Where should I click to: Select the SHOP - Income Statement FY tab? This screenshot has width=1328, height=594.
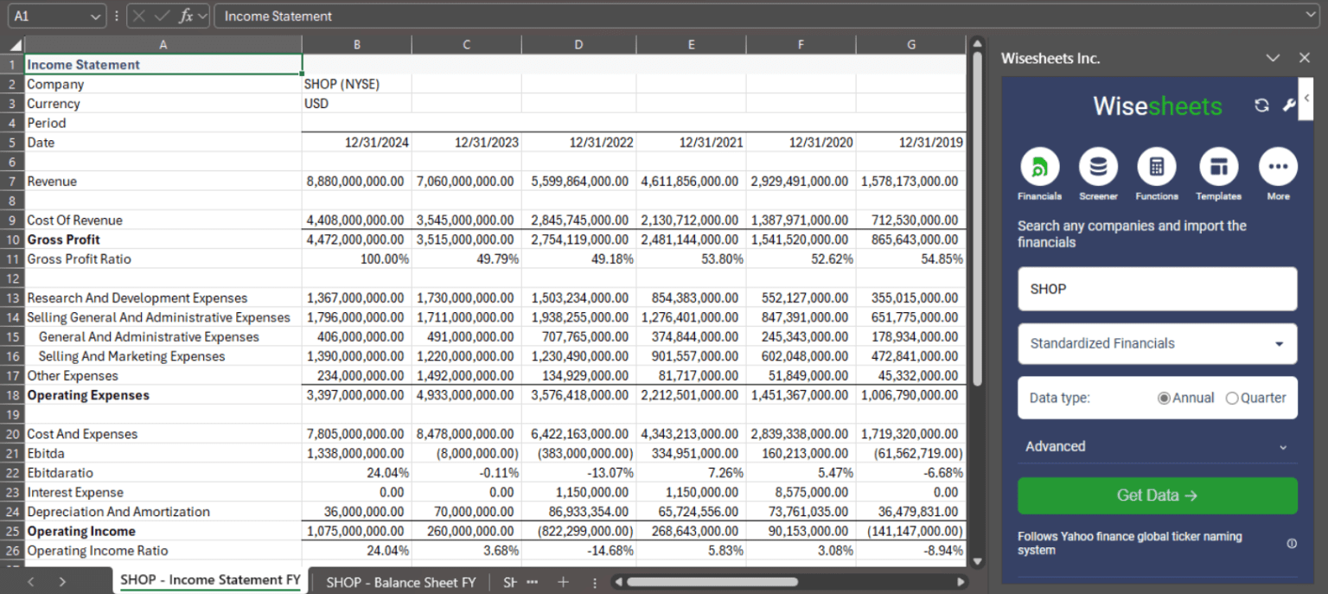209,579
